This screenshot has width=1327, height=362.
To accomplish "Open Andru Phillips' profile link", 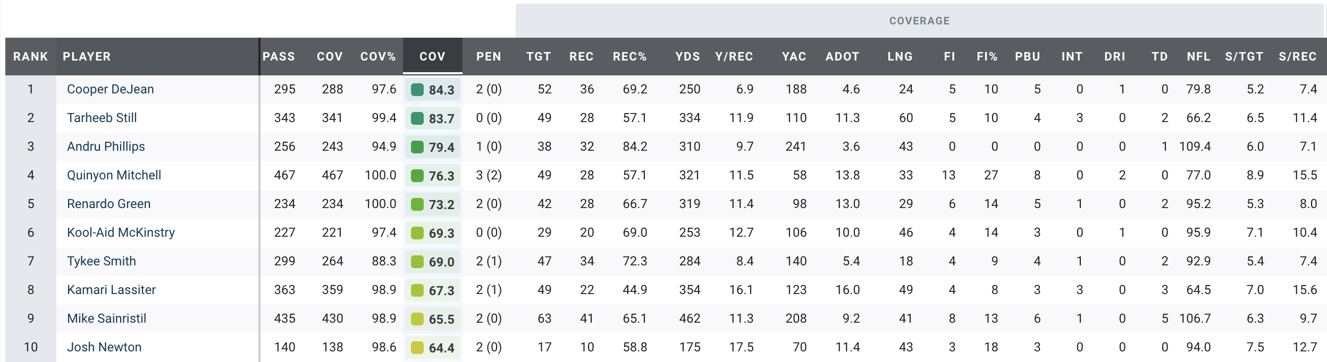I will [106, 146].
